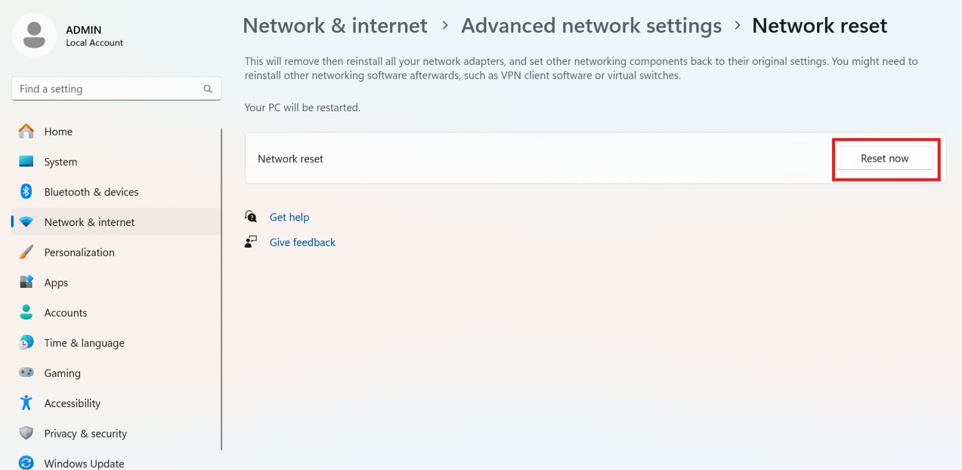This screenshot has width=962, height=470.
Task: Select the Accessibility icon
Action: click(26, 403)
